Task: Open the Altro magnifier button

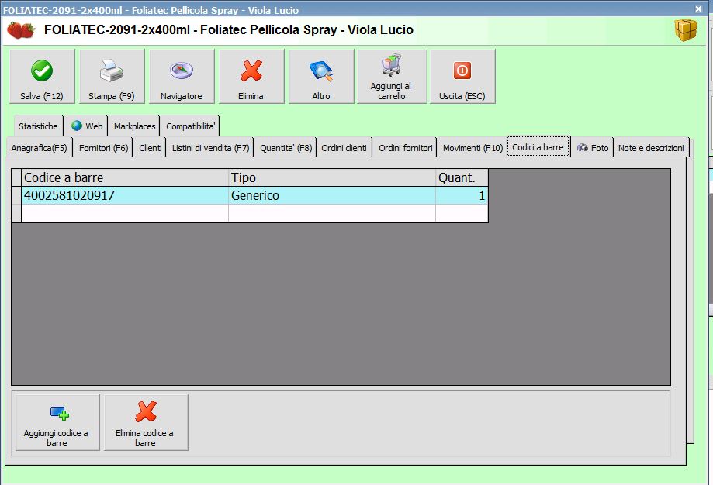Action: (321, 76)
